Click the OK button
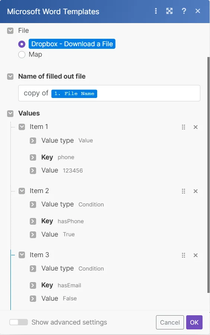 194,322
